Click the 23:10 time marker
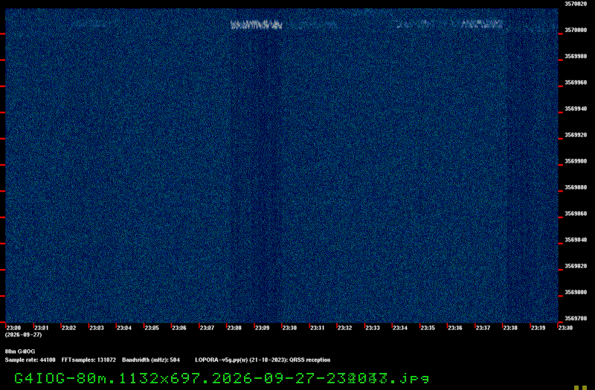 coord(289,328)
